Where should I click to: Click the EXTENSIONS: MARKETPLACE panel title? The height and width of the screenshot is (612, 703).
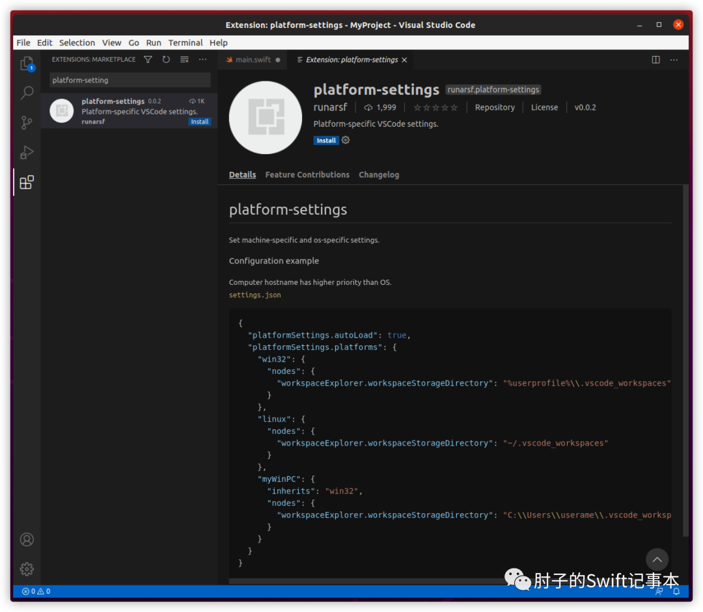point(94,60)
